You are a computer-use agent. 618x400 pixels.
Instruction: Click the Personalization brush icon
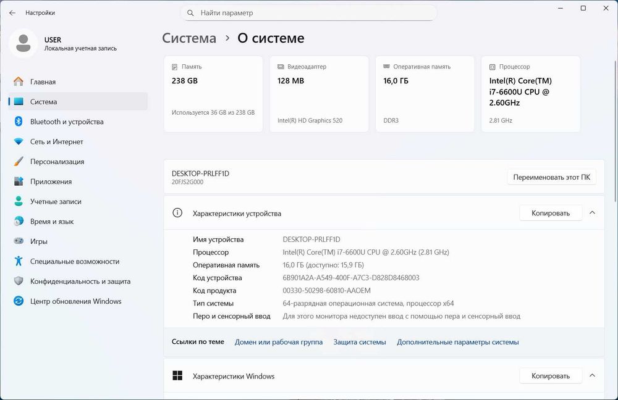click(19, 162)
